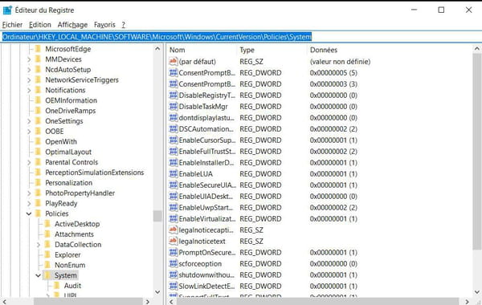This screenshot has height=305, width=482.
Task: Select the Personalization folder icon
Action: click(38, 183)
